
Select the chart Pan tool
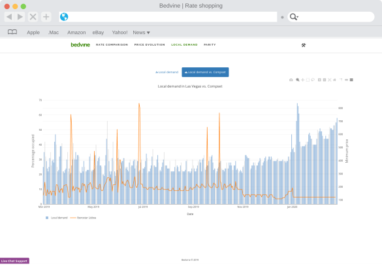[302, 80]
